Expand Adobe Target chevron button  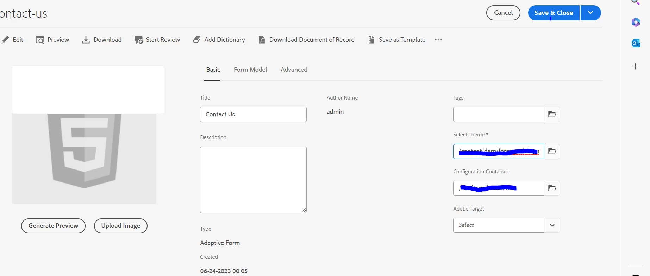552,225
